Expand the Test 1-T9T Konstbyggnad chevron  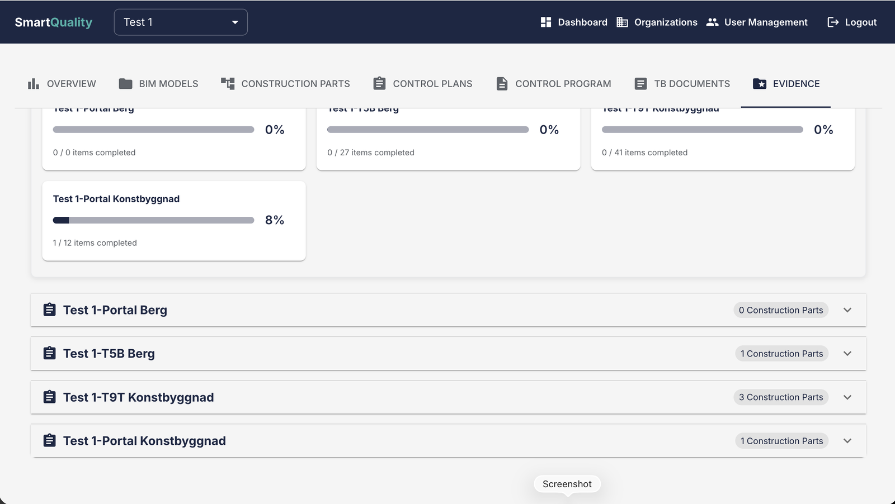847,397
